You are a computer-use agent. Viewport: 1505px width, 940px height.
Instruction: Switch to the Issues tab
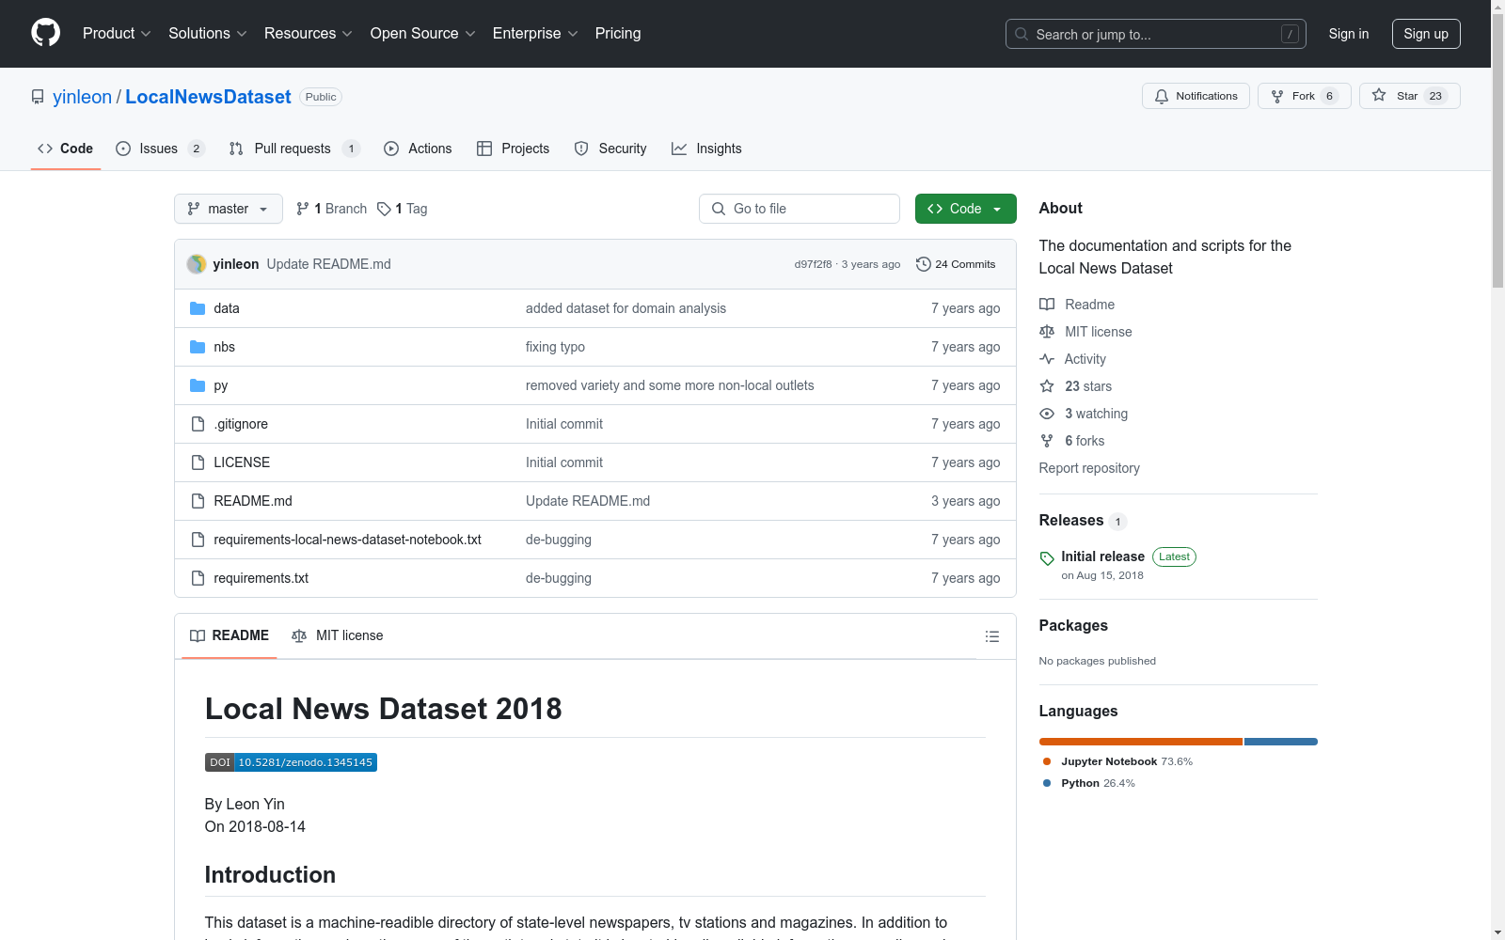[x=160, y=149]
